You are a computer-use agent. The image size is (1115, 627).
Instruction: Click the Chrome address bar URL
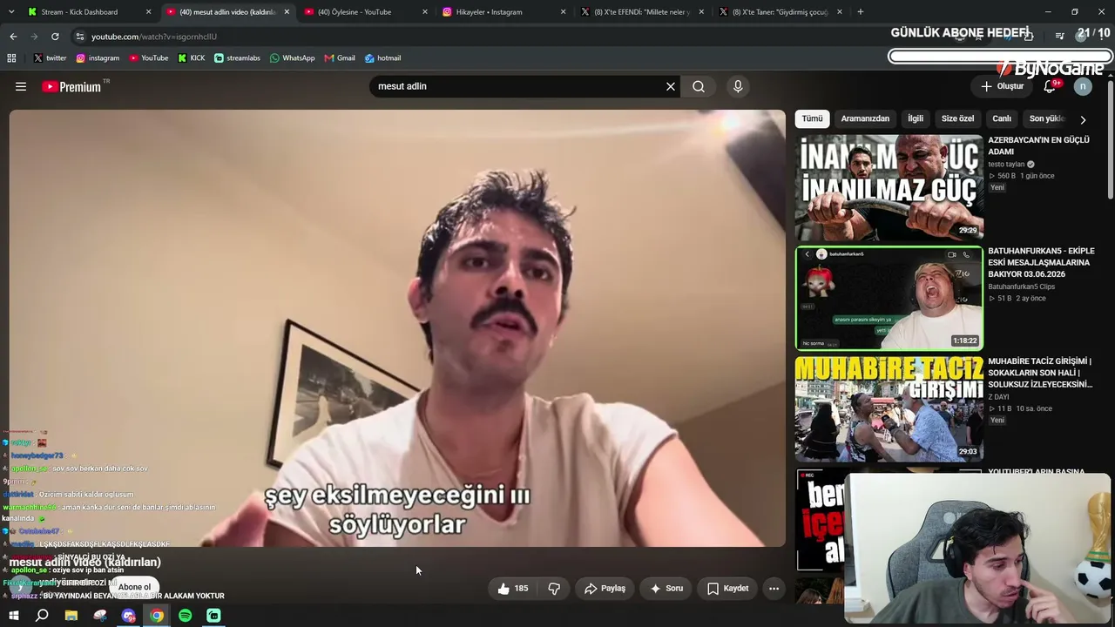tap(154, 37)
